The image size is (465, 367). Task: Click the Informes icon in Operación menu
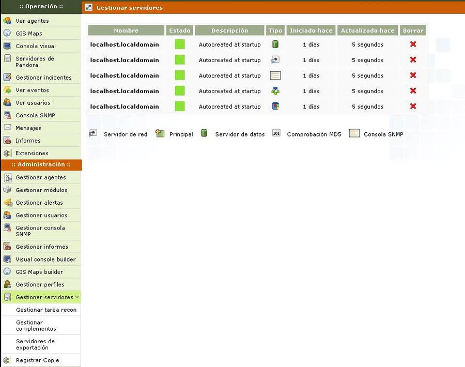point(7,141)
